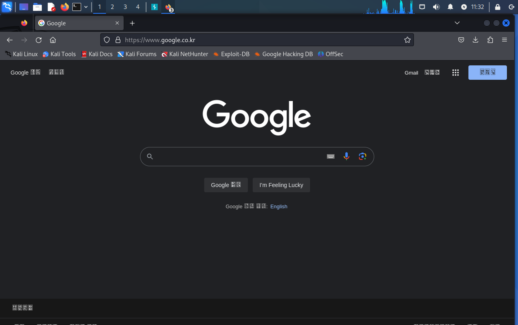Open the Gmail link
Viewport: 518px width, 325px height.
pyautogui.click(x=411, y=73)
